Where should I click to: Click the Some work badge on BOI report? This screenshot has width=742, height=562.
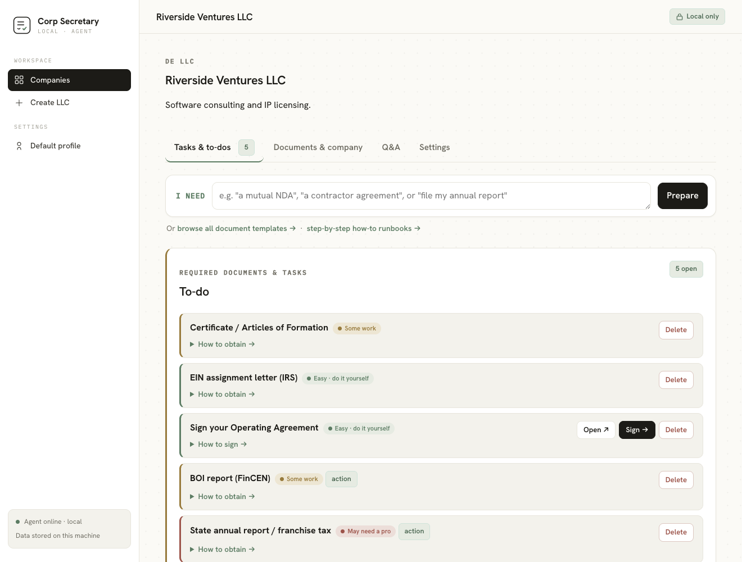(299, 479)
